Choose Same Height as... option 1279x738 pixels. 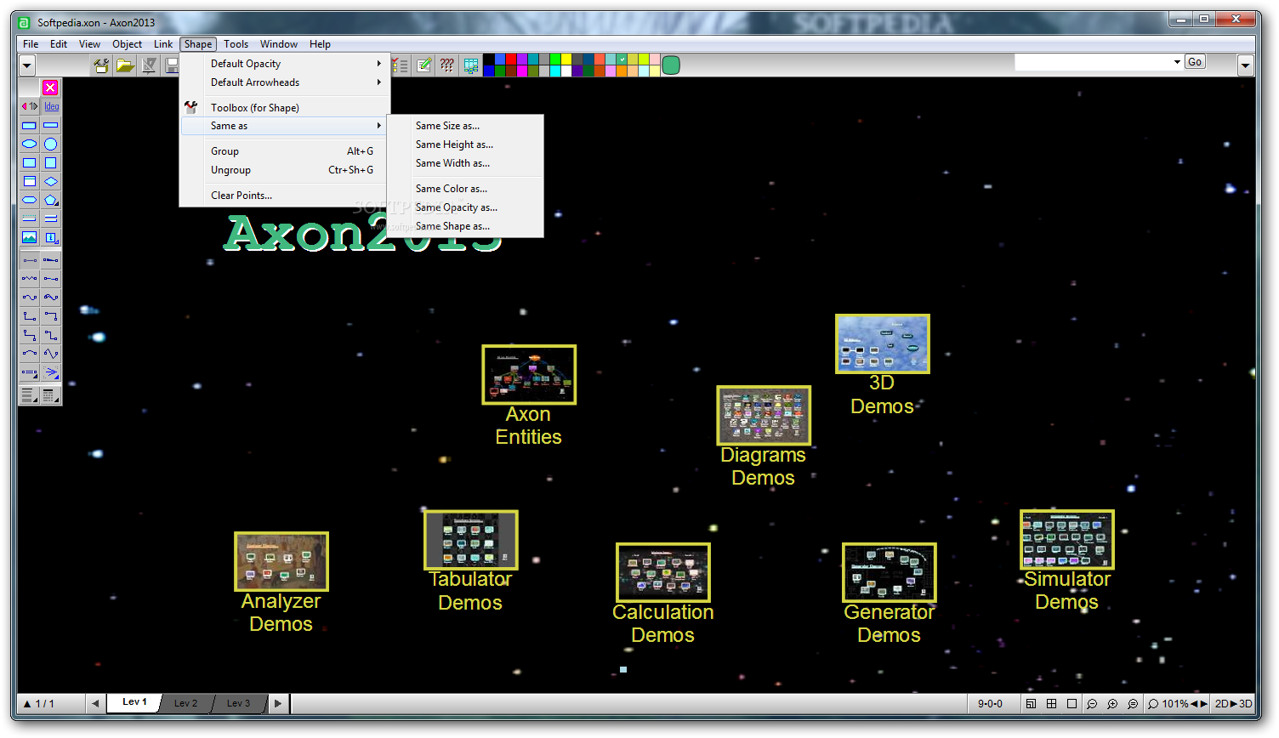[465, 145]
